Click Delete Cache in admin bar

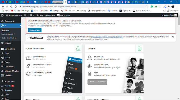pos(50,15)
